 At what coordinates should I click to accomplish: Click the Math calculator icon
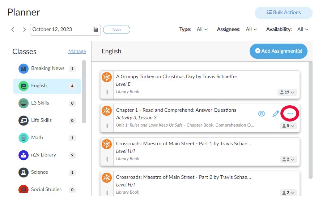point(24,138)
